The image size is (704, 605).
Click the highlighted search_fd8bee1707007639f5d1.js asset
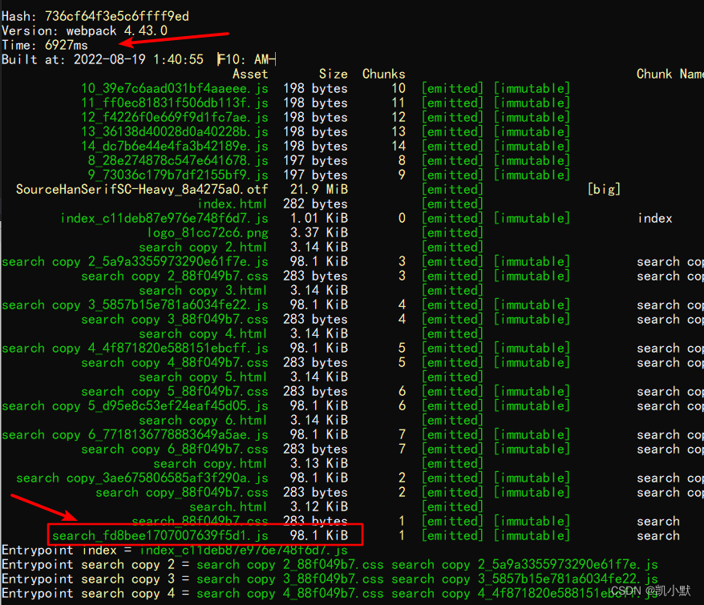click(160, 535)
